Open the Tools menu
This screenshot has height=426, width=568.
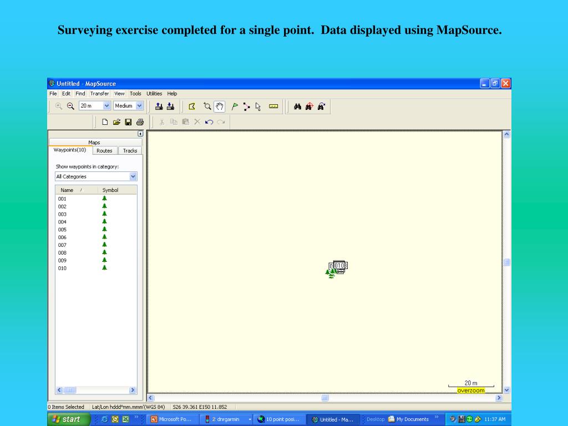[x=135, y=93]
